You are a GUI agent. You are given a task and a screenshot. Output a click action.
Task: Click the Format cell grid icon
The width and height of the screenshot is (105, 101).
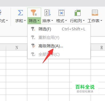coord(62,13)
